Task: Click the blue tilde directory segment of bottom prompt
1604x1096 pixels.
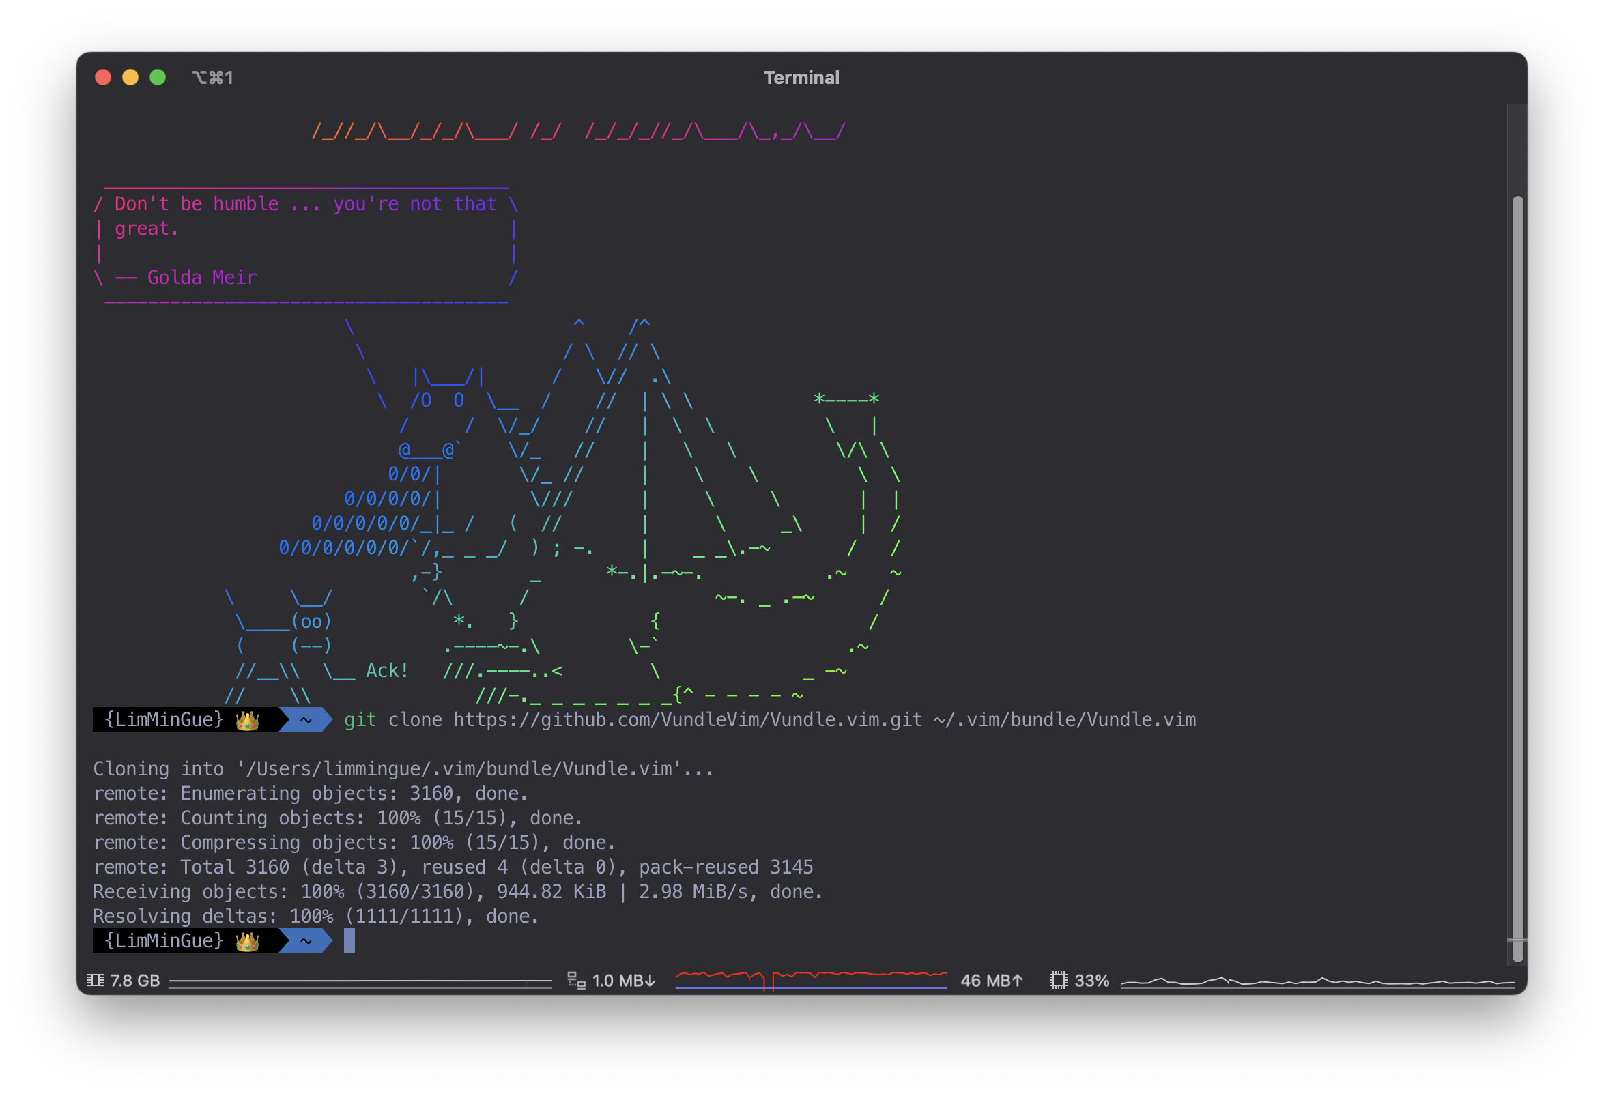Action: pyautogui.click(x=306, y=940)
